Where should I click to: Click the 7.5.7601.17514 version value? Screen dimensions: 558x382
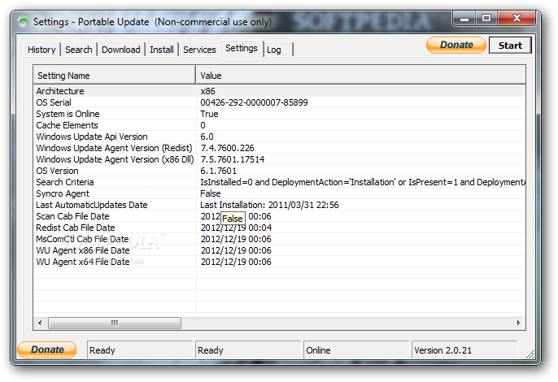233,159
